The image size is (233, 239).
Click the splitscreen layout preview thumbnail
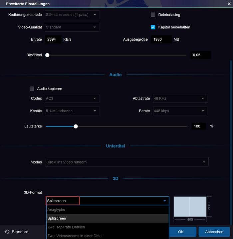[190, 207]
